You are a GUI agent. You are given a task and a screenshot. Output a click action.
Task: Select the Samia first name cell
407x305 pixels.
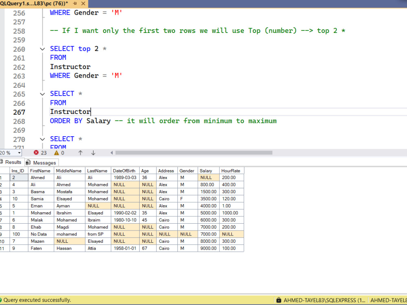tap(41, 199)
